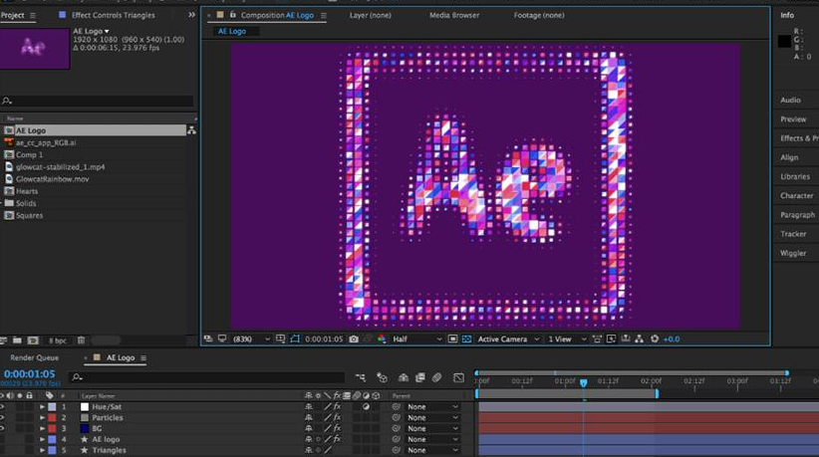Screen dimensions: 819x457
Task: Toggle the Region of Interest icon
Action: point(453,340)
